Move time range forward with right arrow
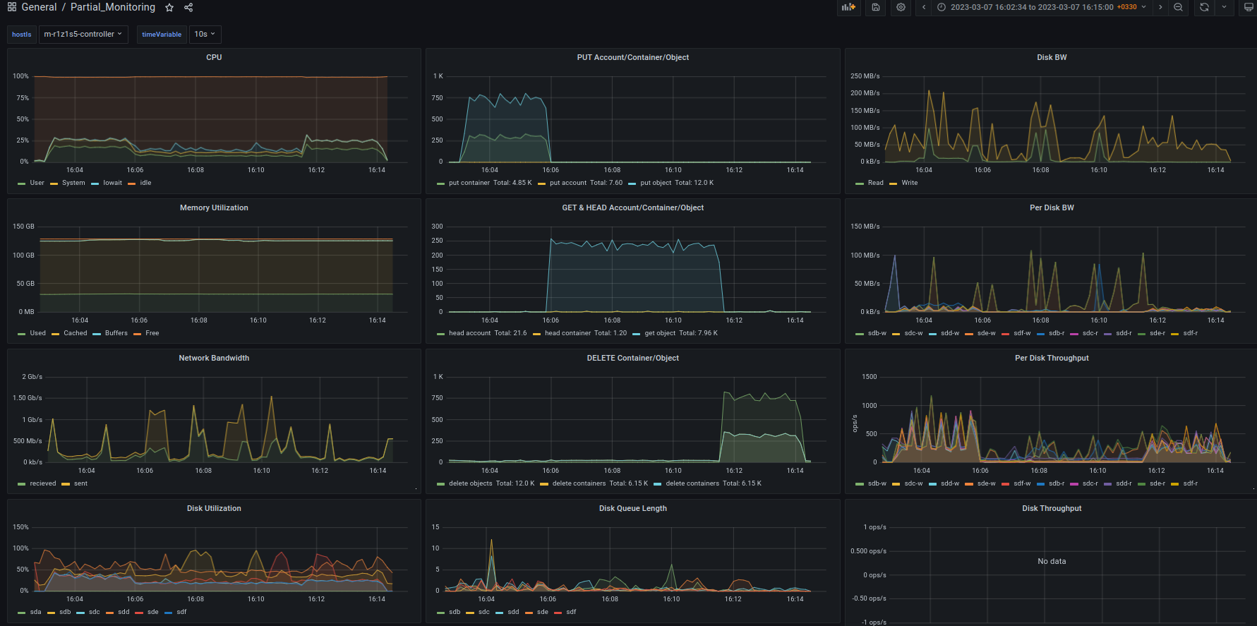 point(1160,7)
